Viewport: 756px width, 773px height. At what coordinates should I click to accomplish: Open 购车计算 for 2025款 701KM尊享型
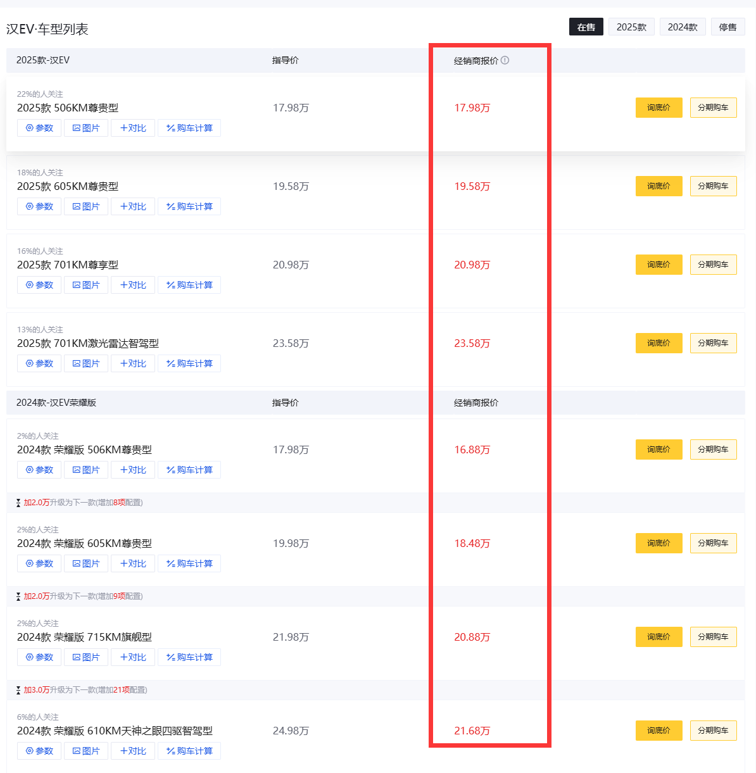click(x=189, y=285)
